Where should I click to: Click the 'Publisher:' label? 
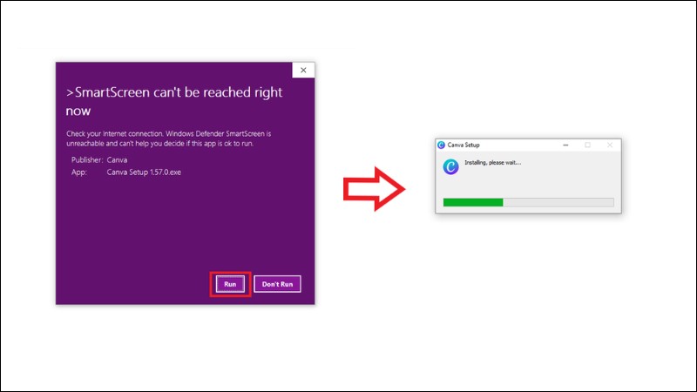coord(87,159)
